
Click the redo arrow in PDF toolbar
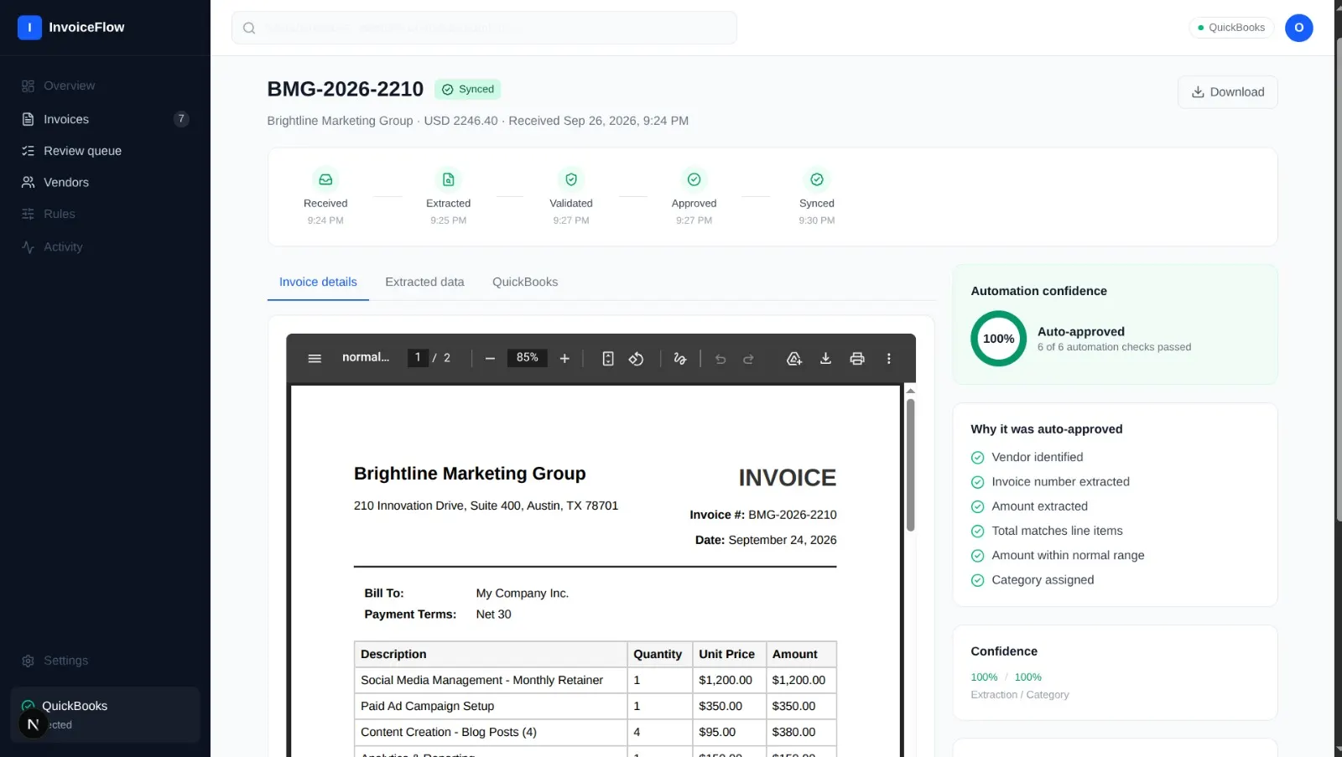coord(748,359)
